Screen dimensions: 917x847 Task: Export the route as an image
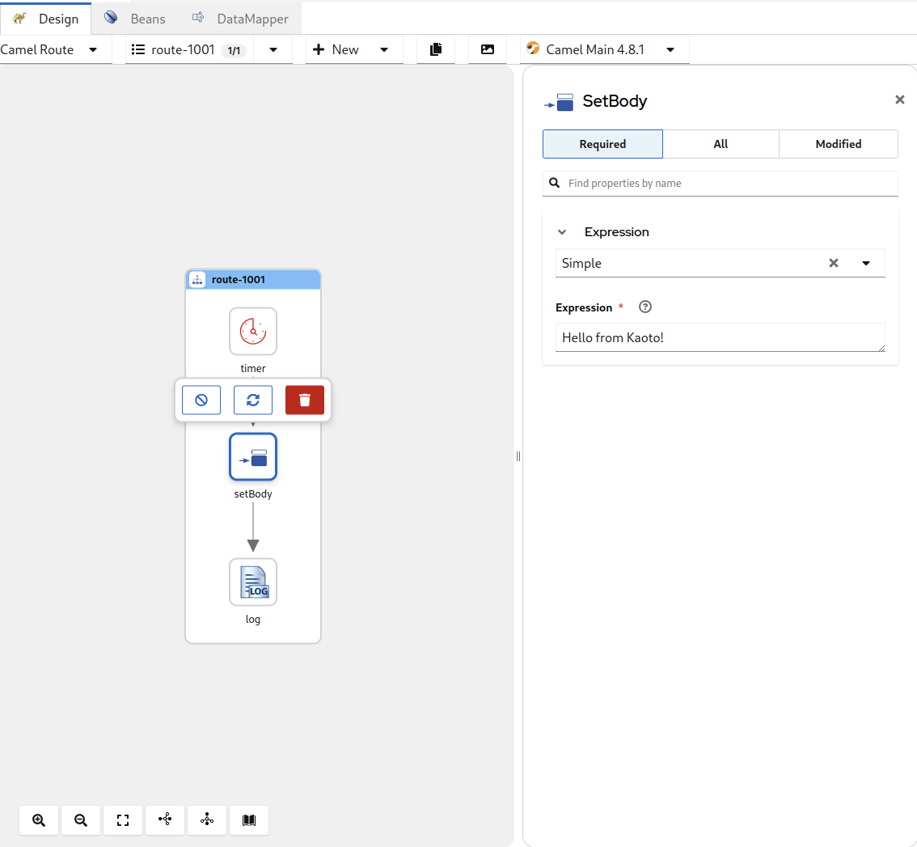click(x=487, y=49)
